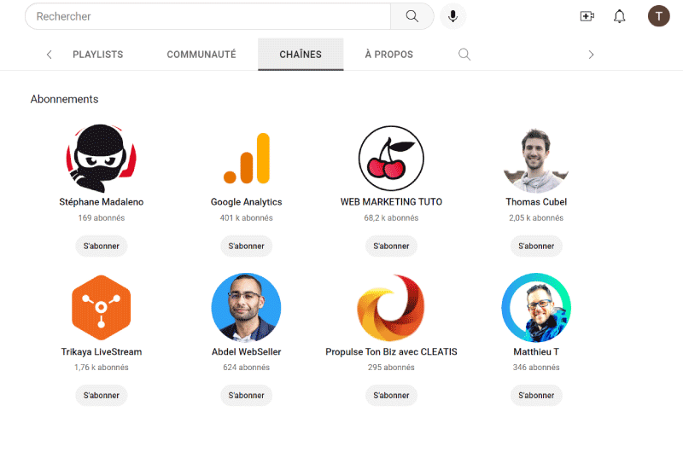Image resolution: width=683 pixels, height=452 pixels.
Task: Subscribe to Google Analytics
Action: [246, 246]
